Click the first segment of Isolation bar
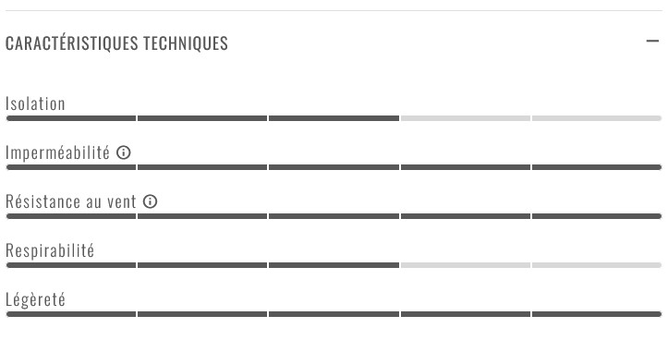668x340 pixels. pos(71,118)
